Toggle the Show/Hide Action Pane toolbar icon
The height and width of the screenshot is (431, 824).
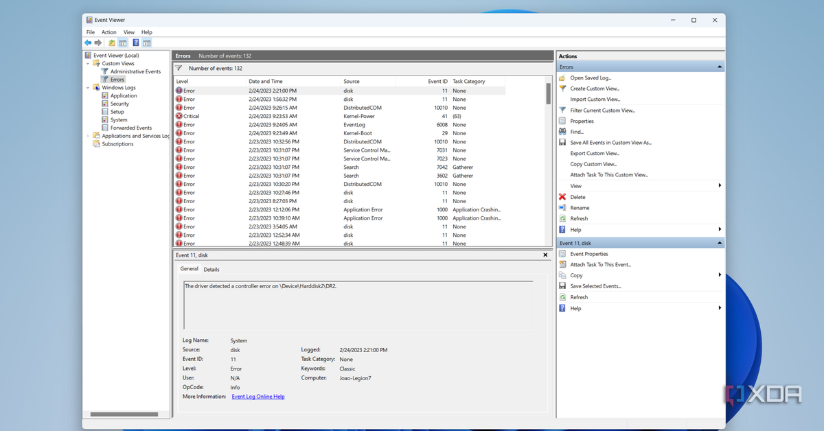147,43
